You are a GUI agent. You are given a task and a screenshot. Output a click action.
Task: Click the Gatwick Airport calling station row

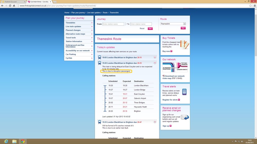128,98
